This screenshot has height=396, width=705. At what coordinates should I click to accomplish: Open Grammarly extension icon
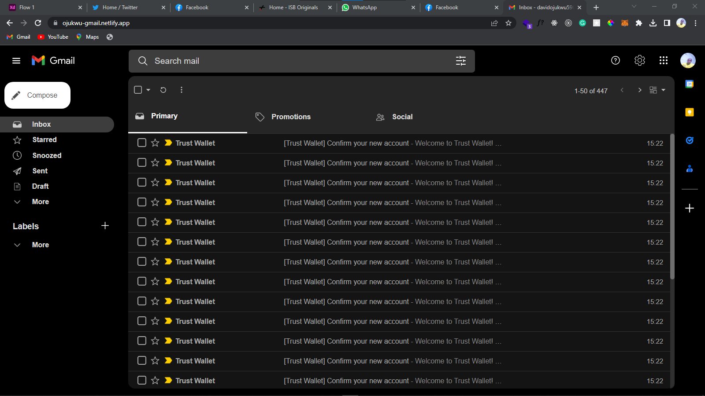tap(583, 23)
